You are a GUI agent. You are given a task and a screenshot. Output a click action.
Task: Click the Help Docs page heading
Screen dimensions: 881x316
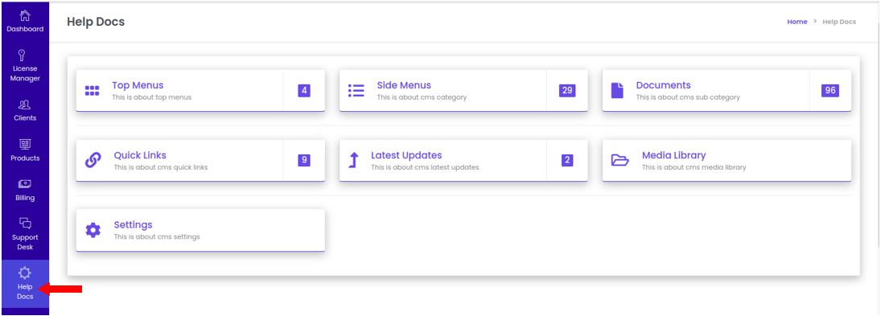click(x=96, y=22)
